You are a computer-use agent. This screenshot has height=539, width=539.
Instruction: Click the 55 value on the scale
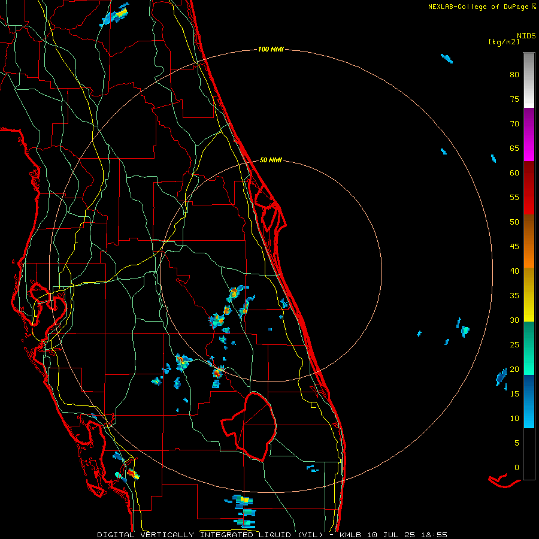pyautogui.click(x=514, y=197)
